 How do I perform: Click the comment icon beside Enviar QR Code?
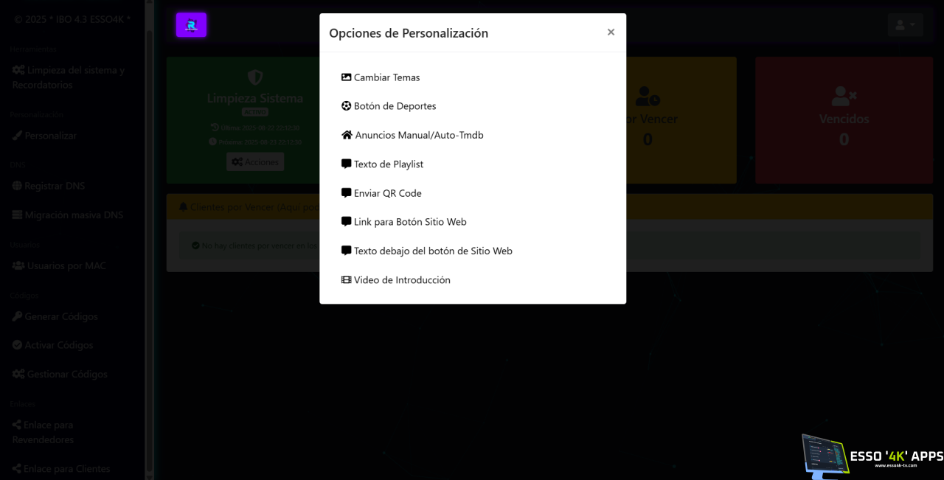point(346,193)
